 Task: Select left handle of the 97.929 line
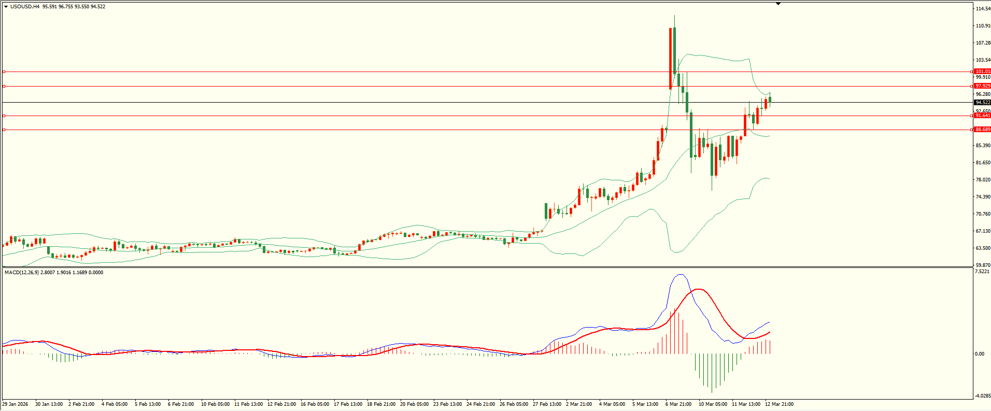4,87
